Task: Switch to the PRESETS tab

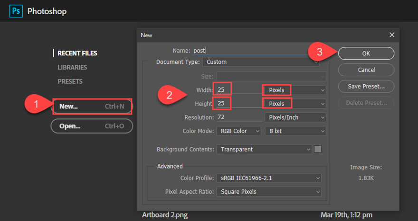Action: [70, 81]
